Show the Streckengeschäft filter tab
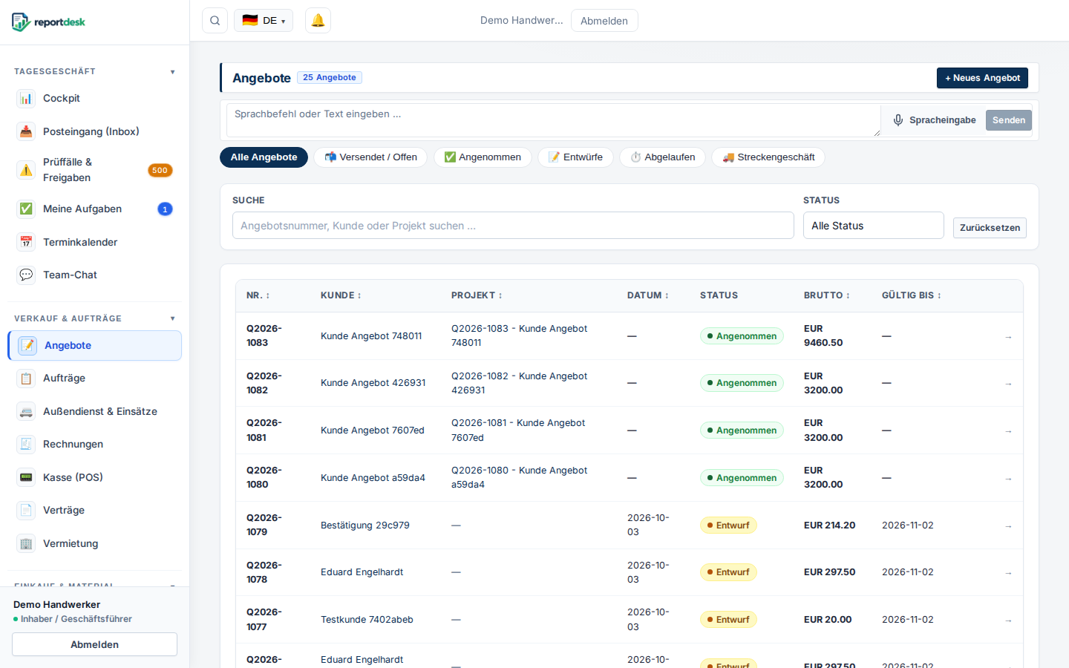The image size is (1069, 668). [x=768, y=157]
